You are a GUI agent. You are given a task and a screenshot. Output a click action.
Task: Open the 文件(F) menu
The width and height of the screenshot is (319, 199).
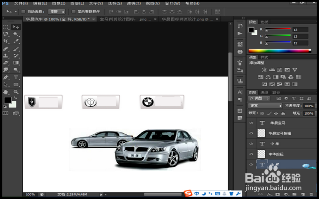click(21, 4)
